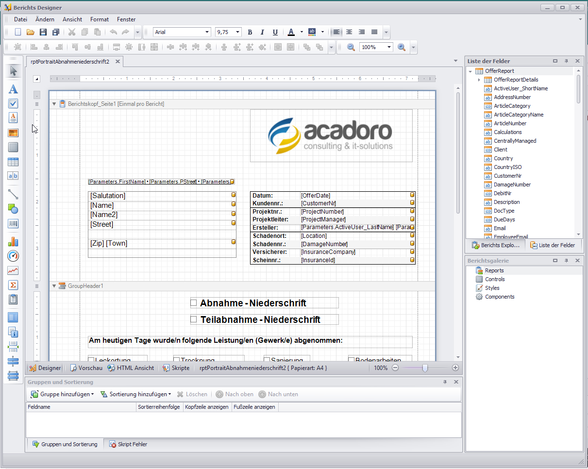Tick the Teilabnahme-Niederschrift checkbox

[x=193, y=319]
